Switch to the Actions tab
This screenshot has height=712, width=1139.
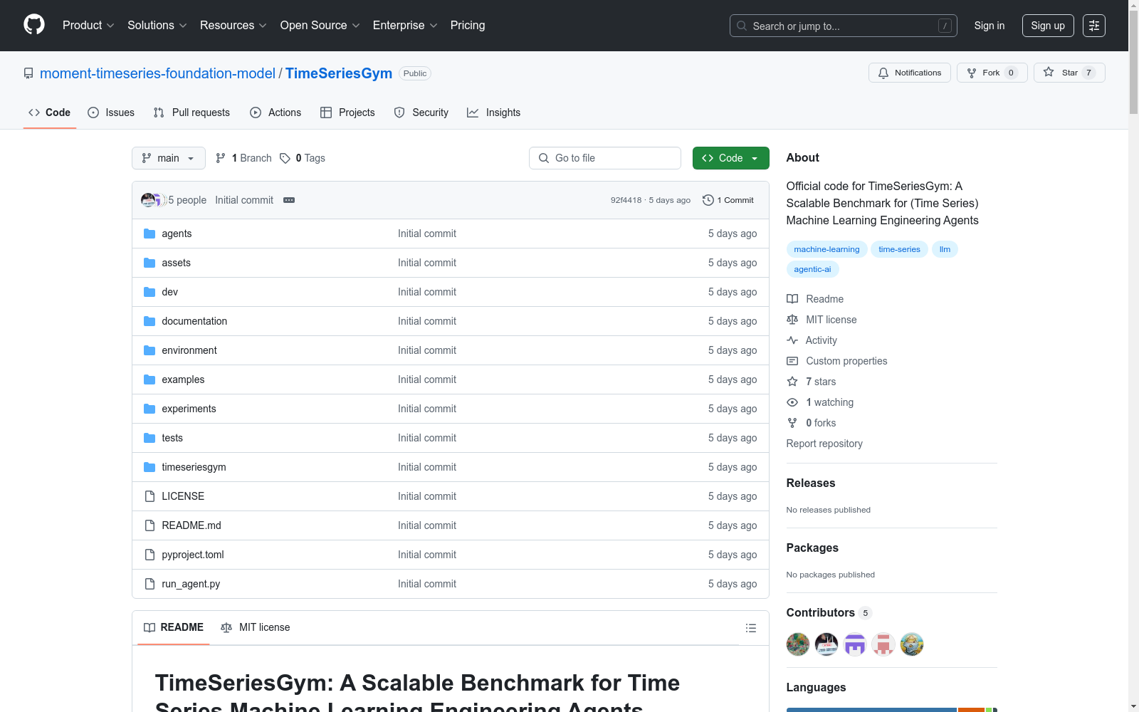point(275,112)
